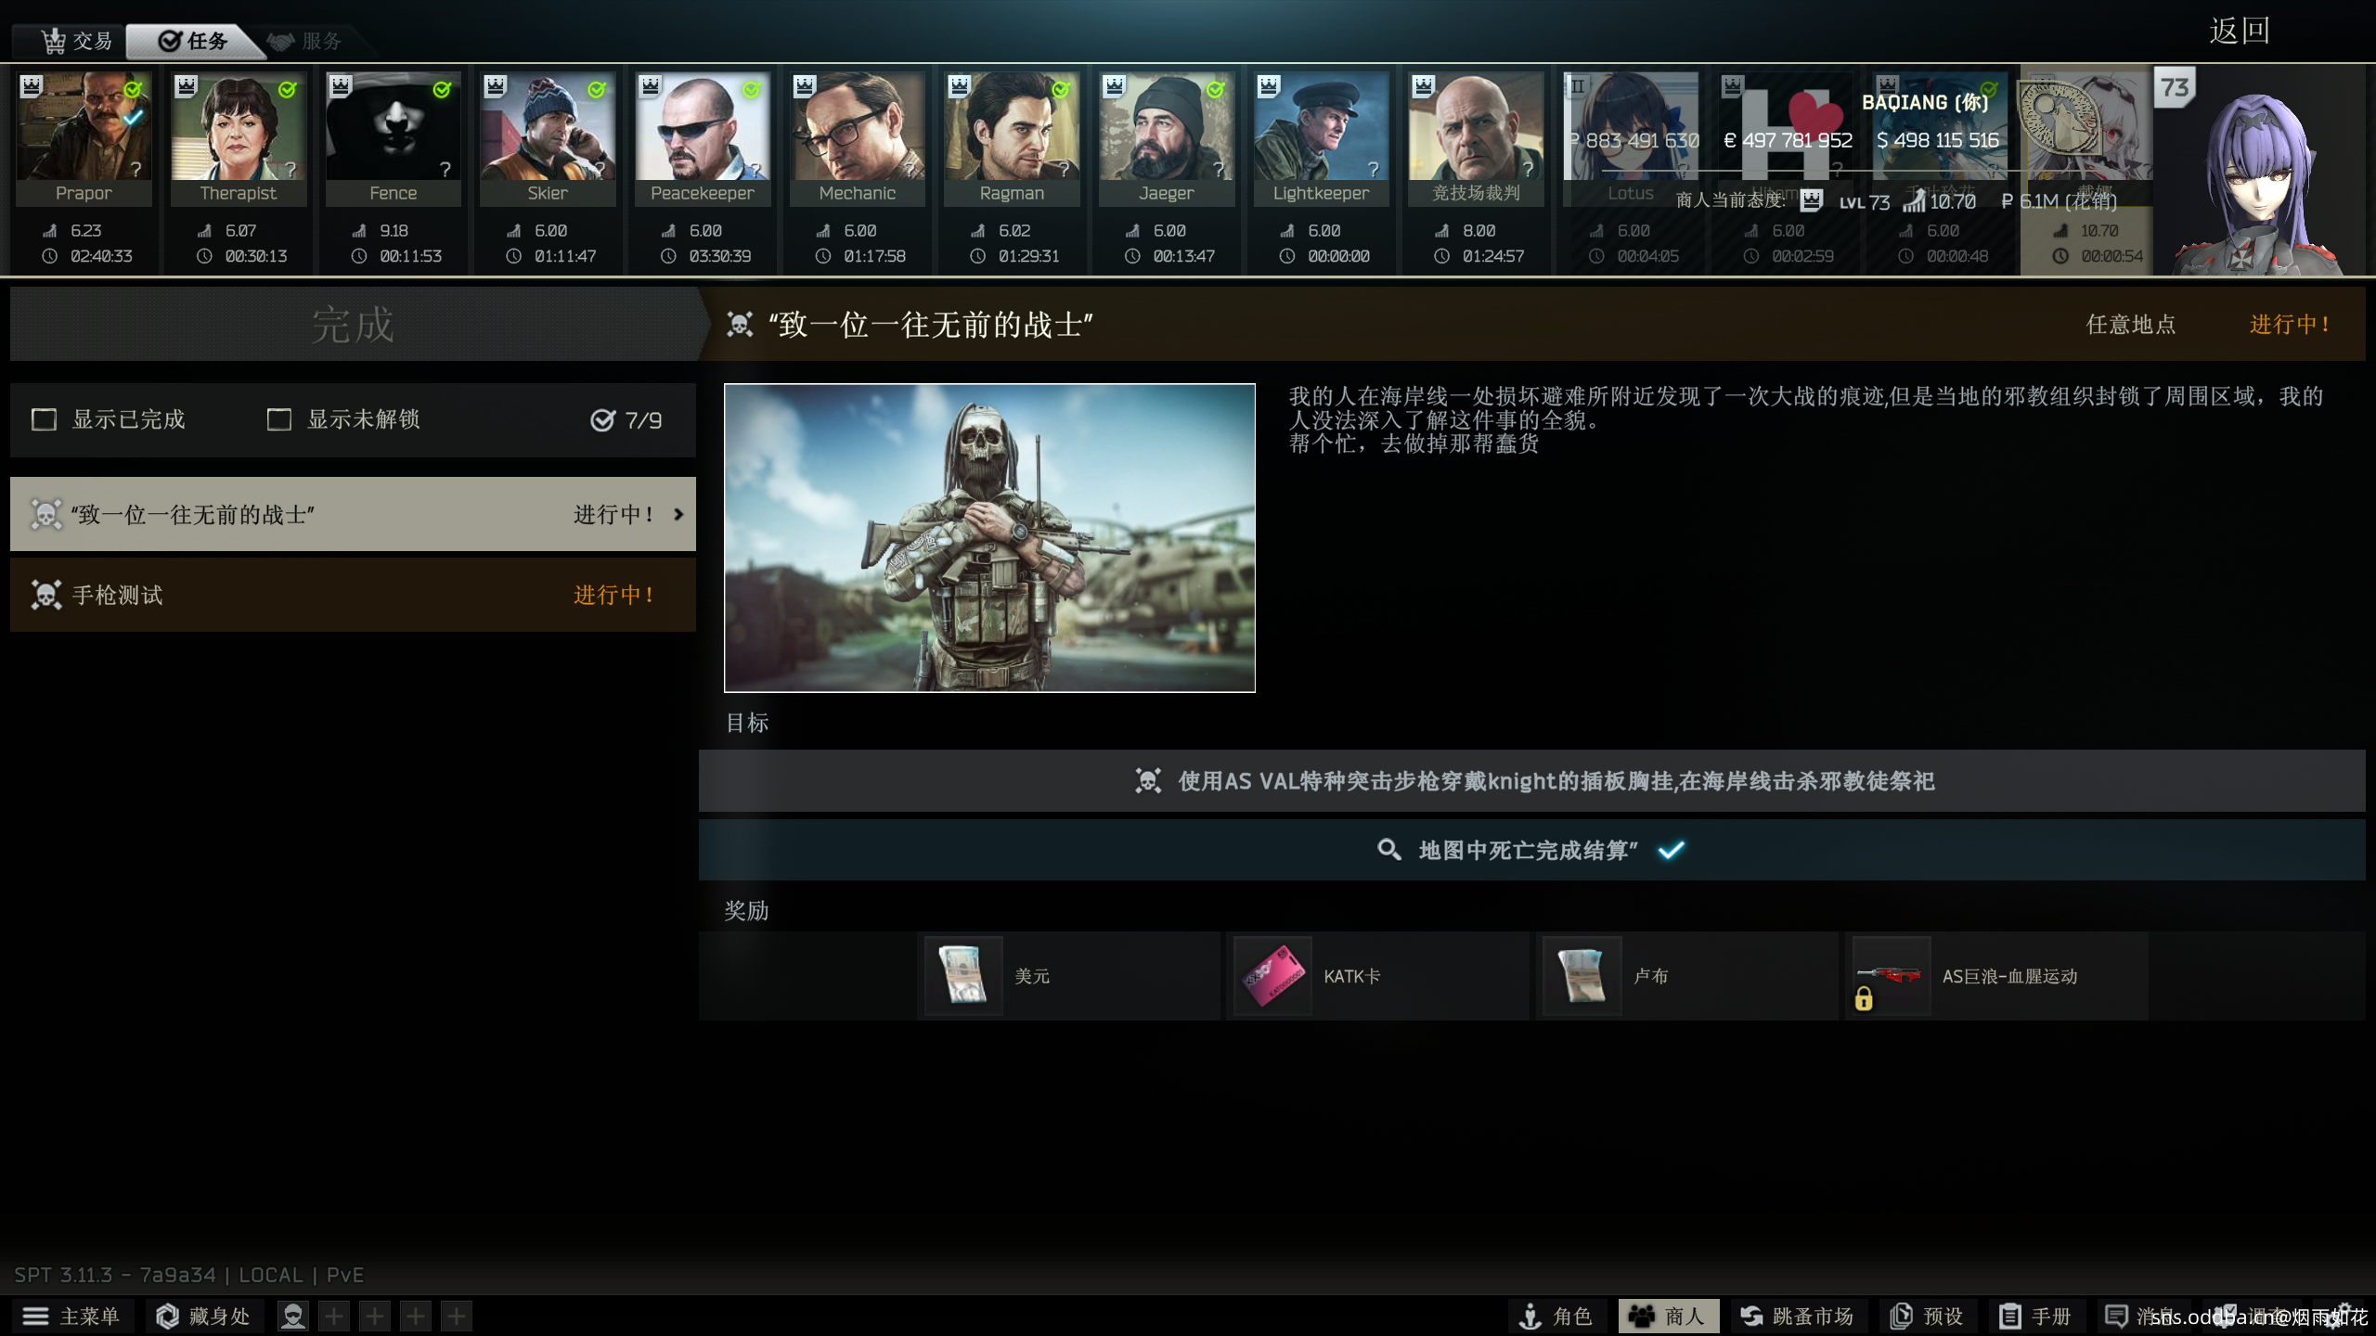
Task: Click the quest artwork image
Action: (x=989, y=538)
